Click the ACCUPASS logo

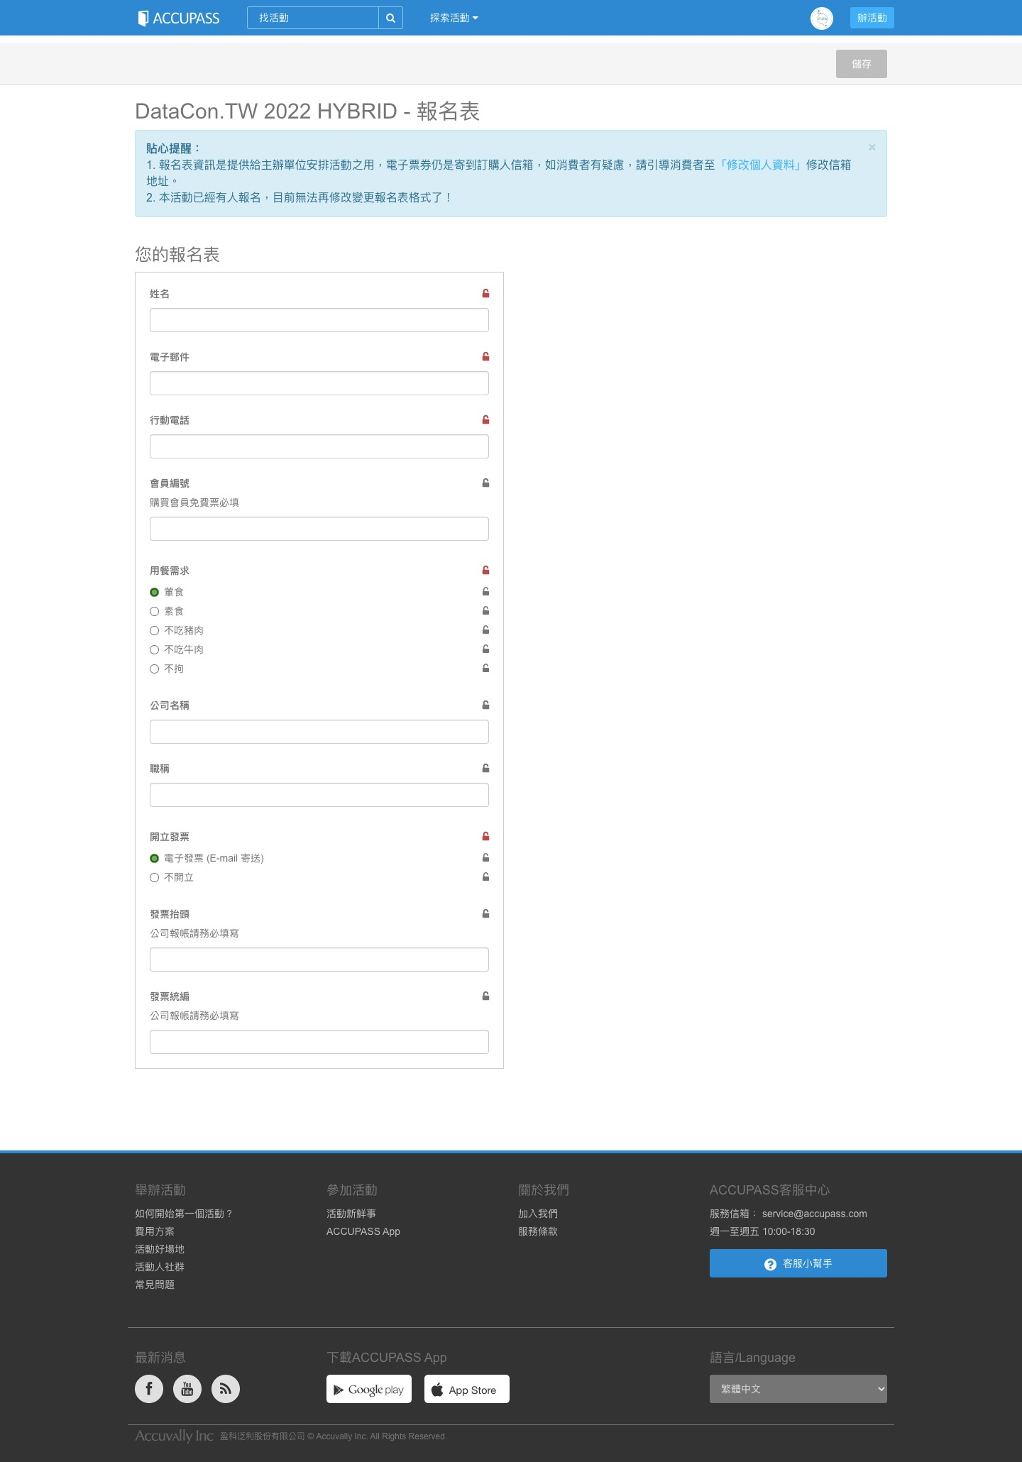pyautogui.click(x=179, y=18)
